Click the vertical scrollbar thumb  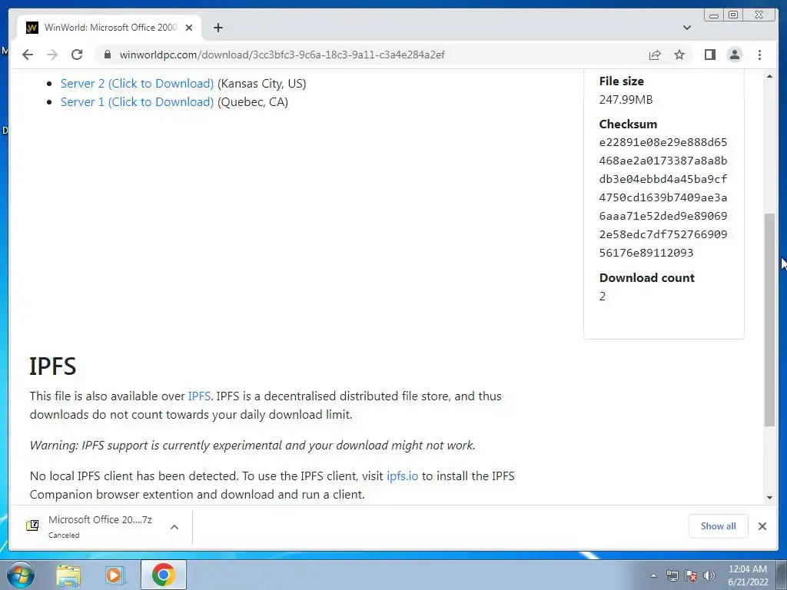click(x=769, y=320)
